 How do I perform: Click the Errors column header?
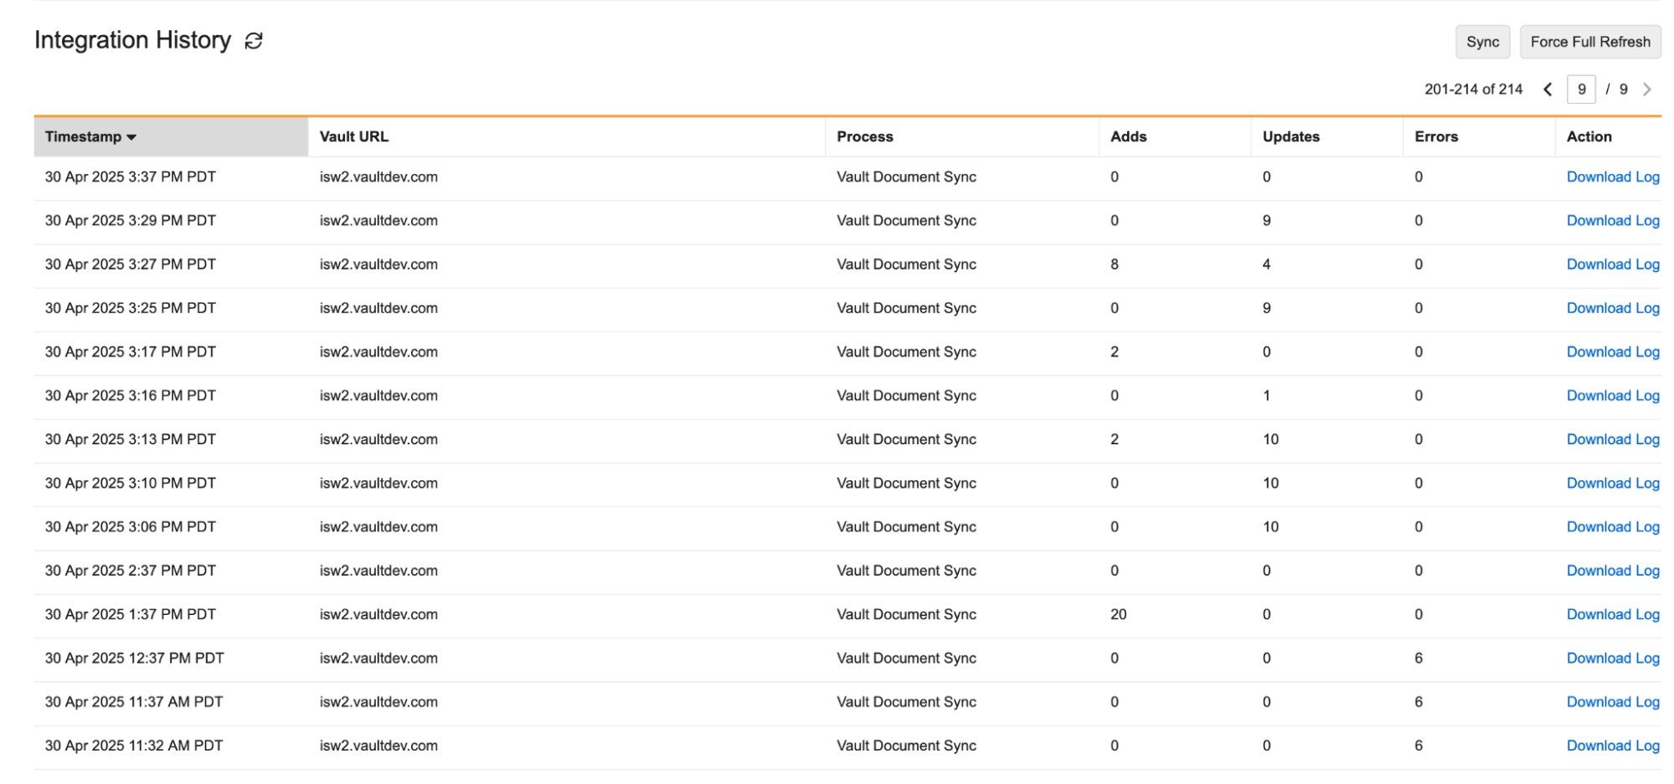pyautogui.click(x=1436, y=137)
